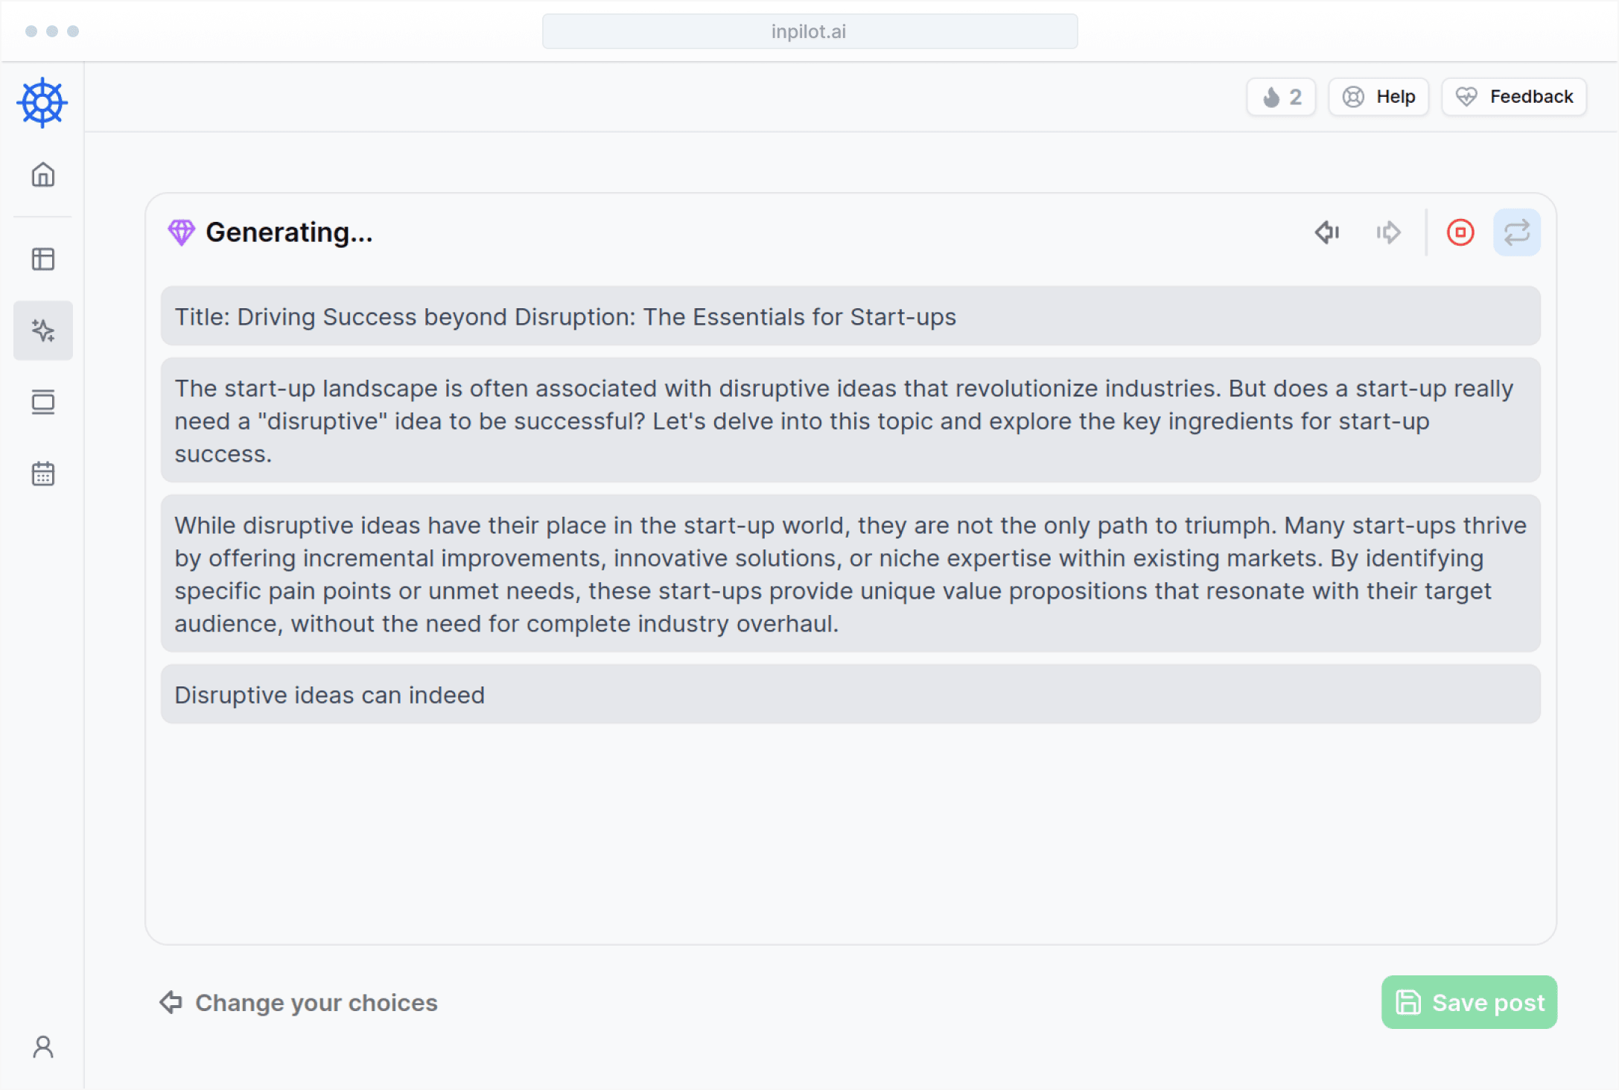1619x1090 pixels.
Task: Click the thumbs-up count button
Action: point(1281,96)
